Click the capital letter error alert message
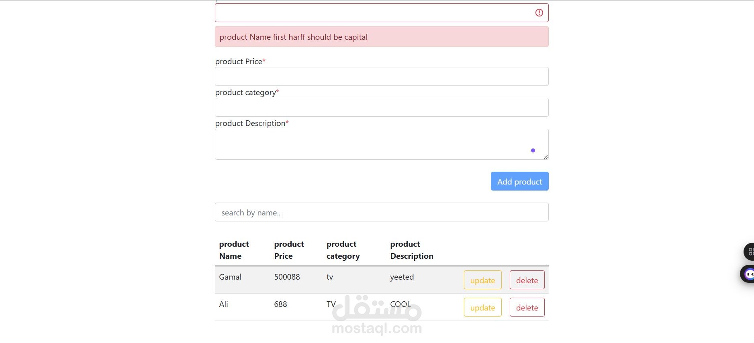 coord(382,37)
